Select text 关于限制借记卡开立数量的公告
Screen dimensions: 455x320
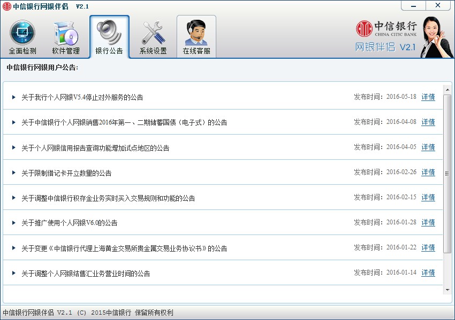tap(66, 173)
